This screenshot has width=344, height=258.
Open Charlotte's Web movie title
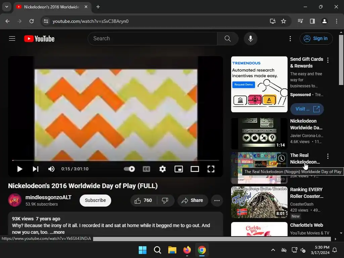306,225
